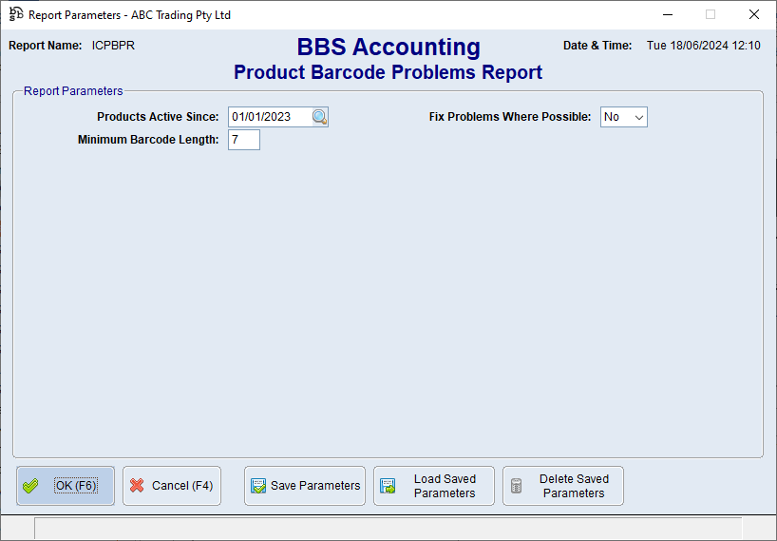The height and width of the screenshot is (541, 777).
Task: Open the date lookup beside Products Active Since
Action: tap(320, 117)
